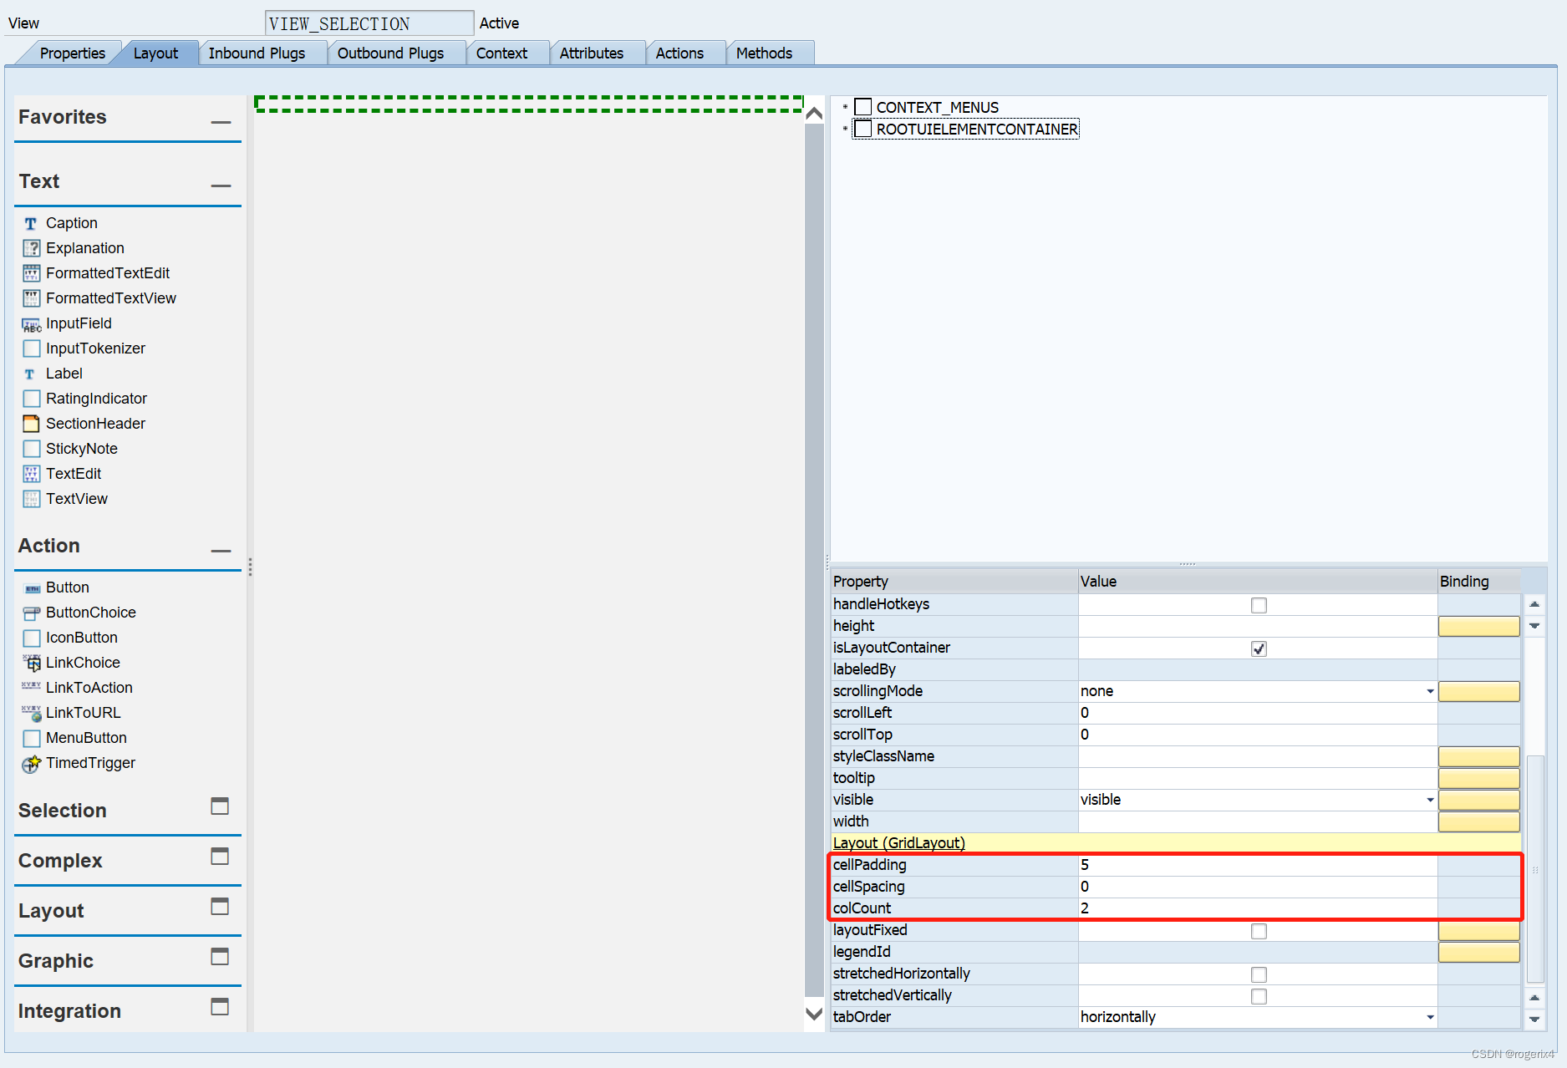Switch to the Outbound Plugs tab
Screen dimensions: 1567x1068
click(390, 53)
